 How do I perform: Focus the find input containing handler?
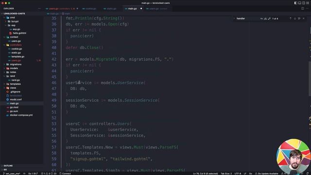pos(247,18)
